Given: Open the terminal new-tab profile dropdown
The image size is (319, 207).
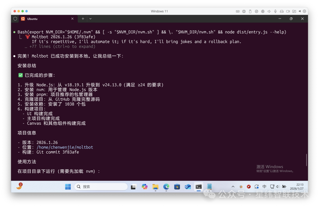Looking at the screenshot, I should pos(90,19).
